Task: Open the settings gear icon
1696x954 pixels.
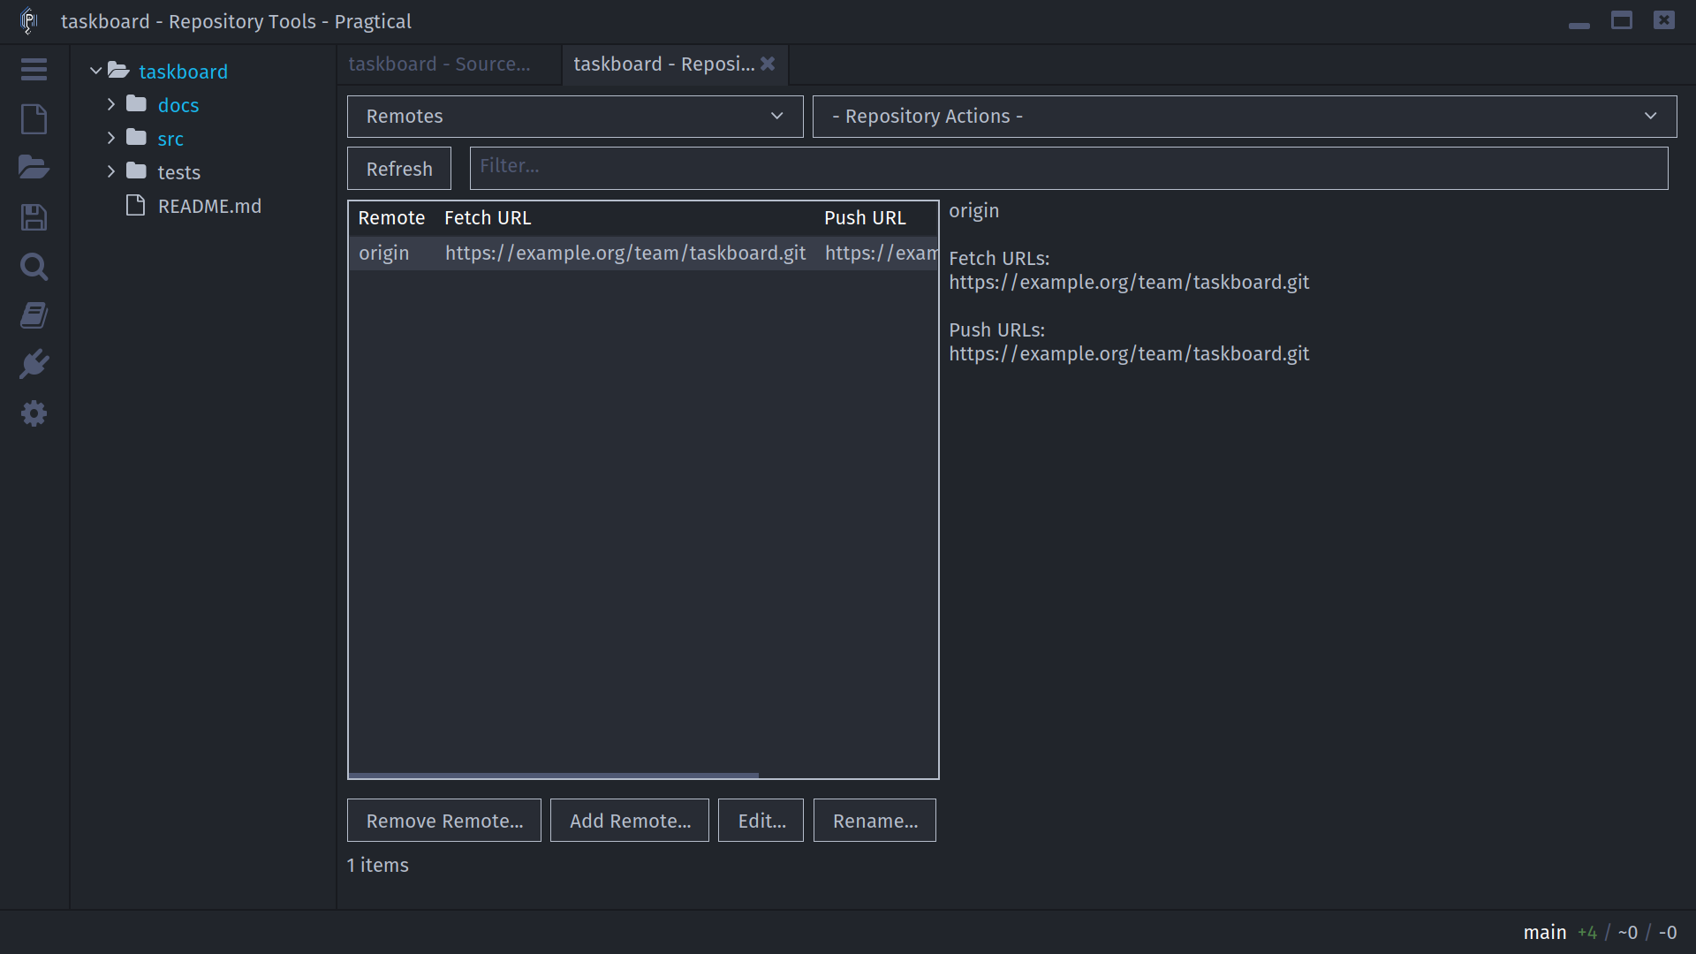Action: tap(34, 413)
